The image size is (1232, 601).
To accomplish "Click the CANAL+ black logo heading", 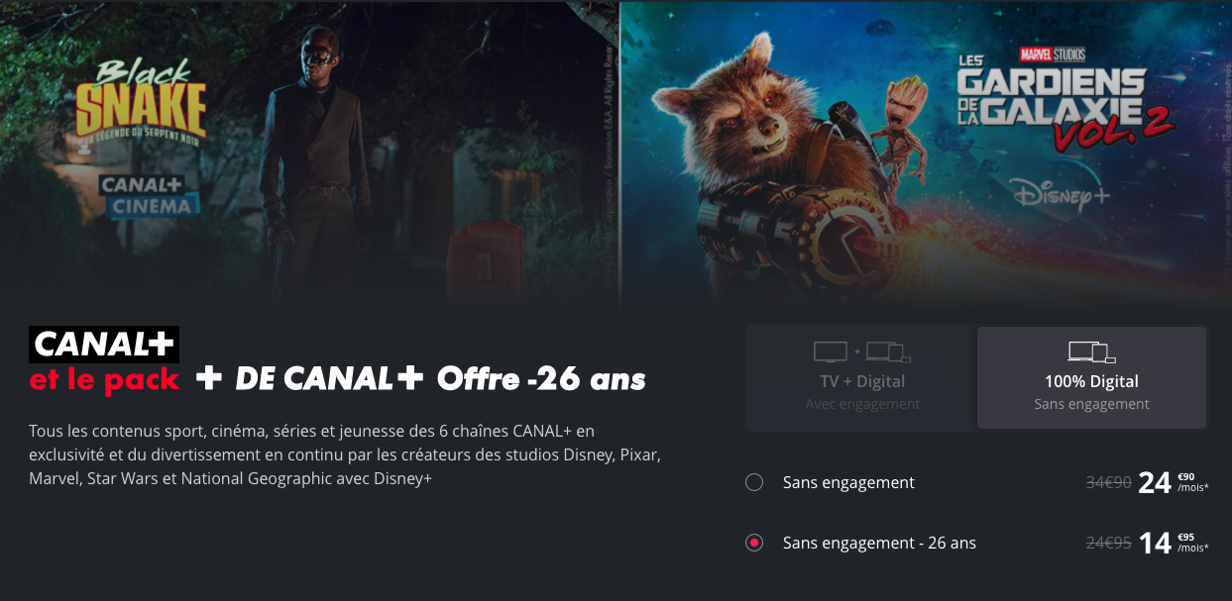I will 104,344.
